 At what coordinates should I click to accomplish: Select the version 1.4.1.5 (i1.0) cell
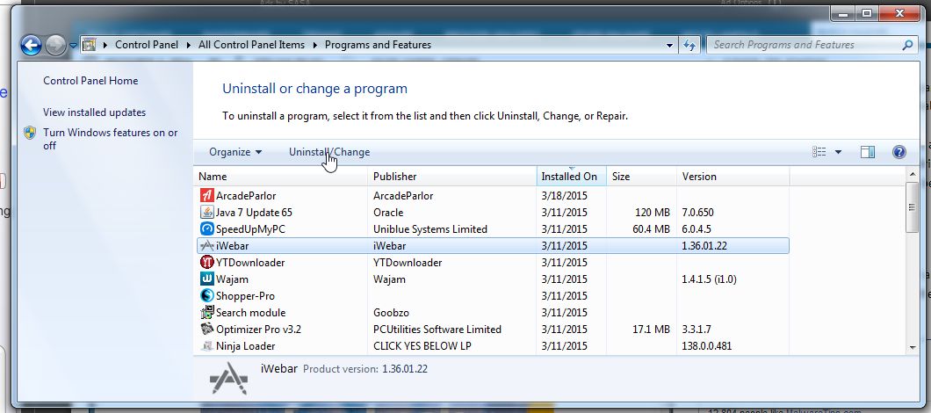coord(709,279)
